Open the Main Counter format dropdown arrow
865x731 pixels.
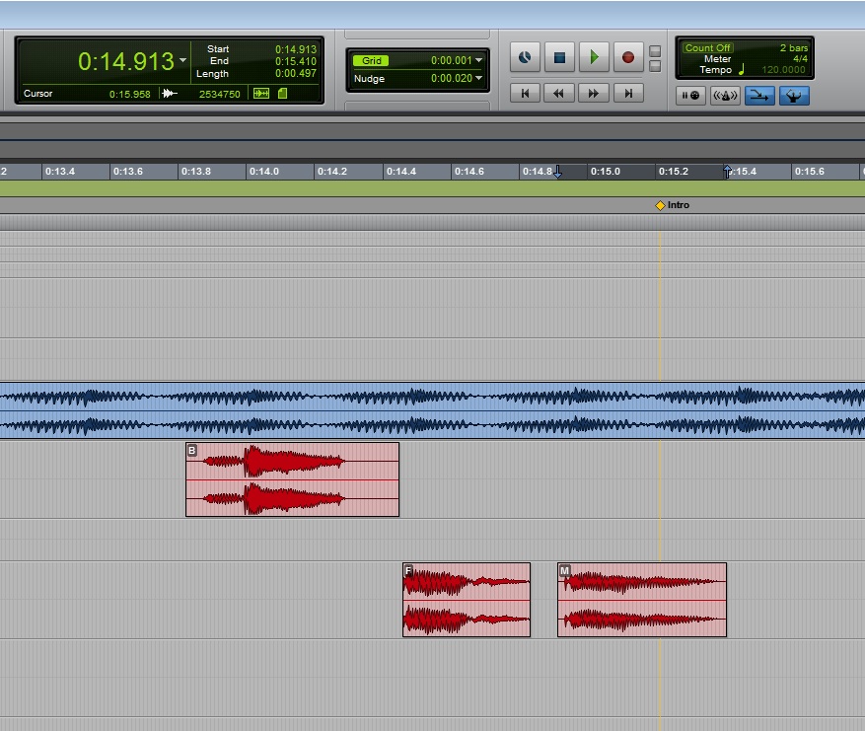(183, 60)
